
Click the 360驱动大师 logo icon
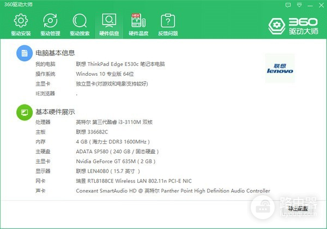(x=277, y=26)
